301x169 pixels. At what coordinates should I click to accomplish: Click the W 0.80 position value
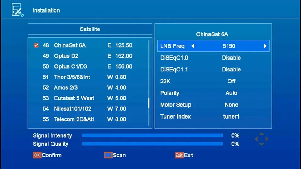coord(117,77)
